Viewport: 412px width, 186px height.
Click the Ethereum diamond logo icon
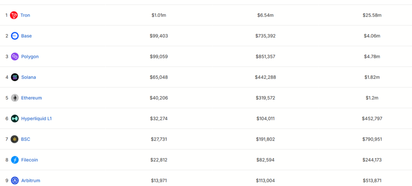pos(15,98)
